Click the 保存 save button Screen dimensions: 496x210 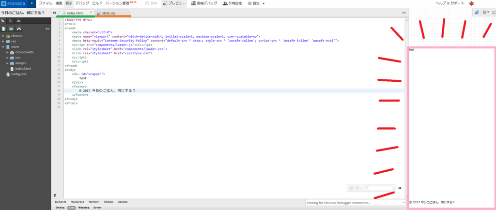pyautogui.click(x=151, y=3)
